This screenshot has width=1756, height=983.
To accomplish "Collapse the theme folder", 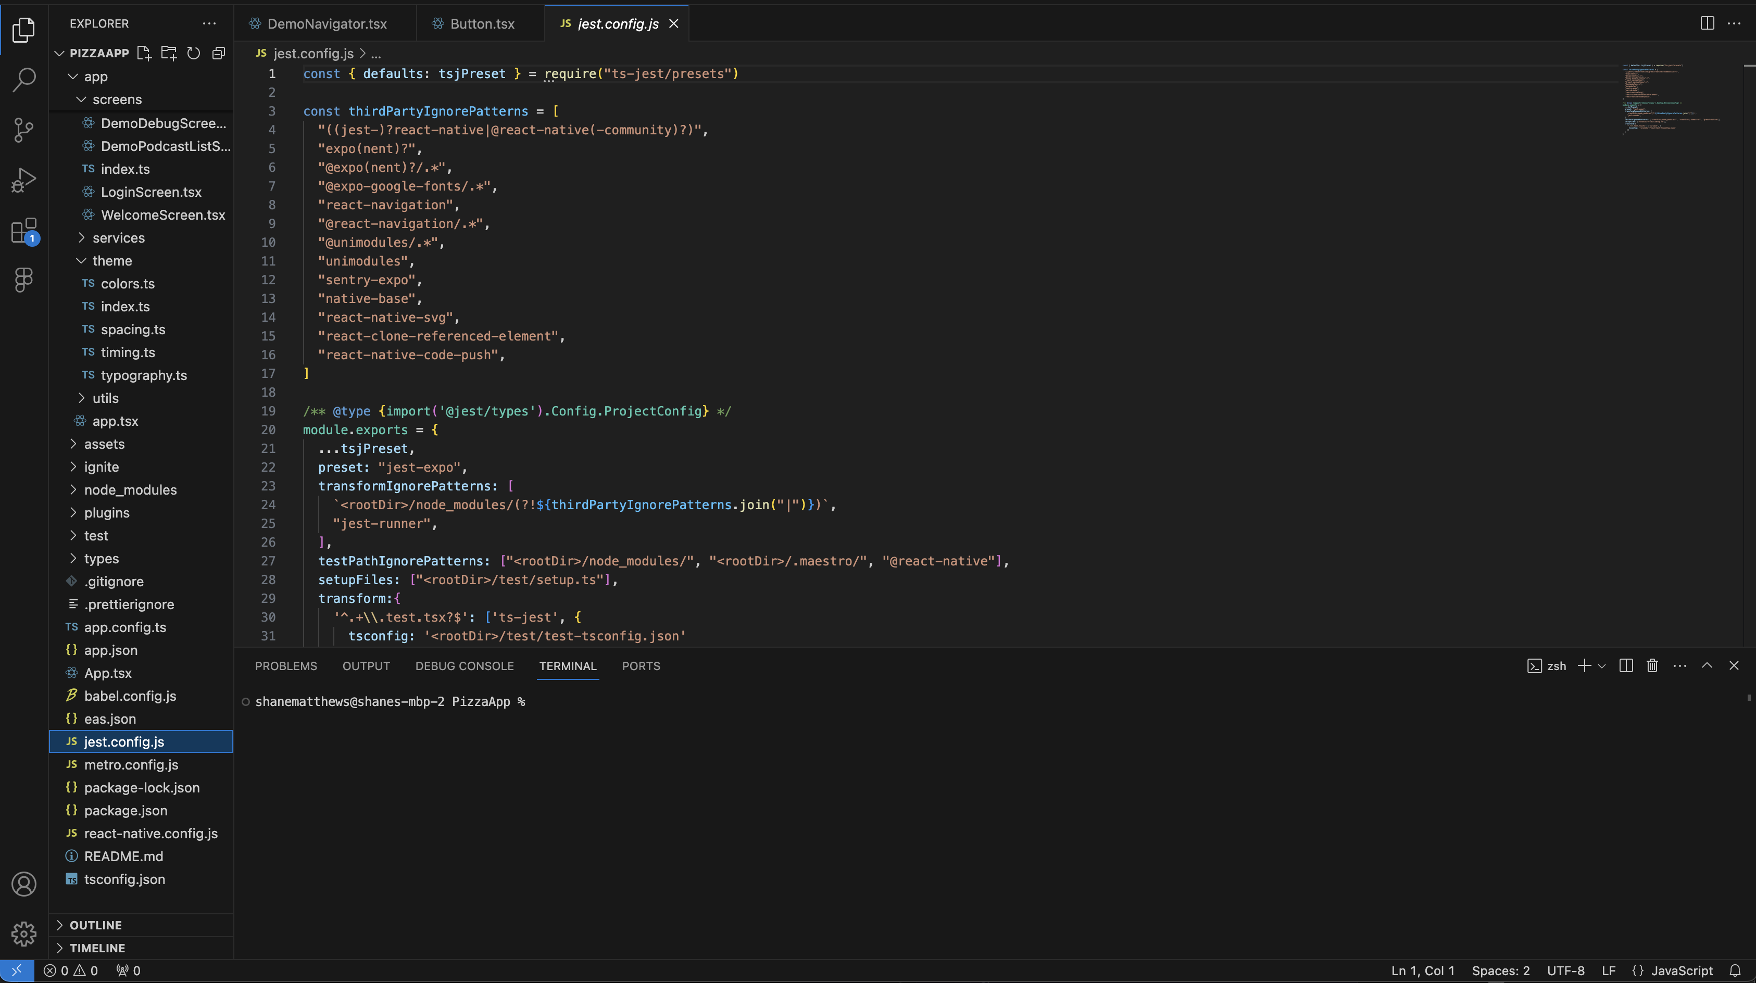I will (112, 260).
